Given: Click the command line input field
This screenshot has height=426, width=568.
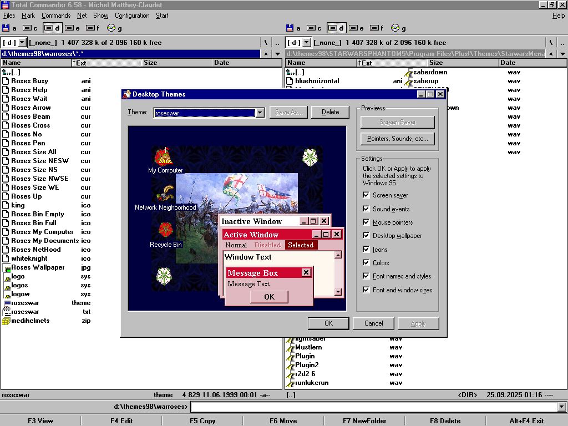Looking at the screenshot, I should click(x=374, y=407).
